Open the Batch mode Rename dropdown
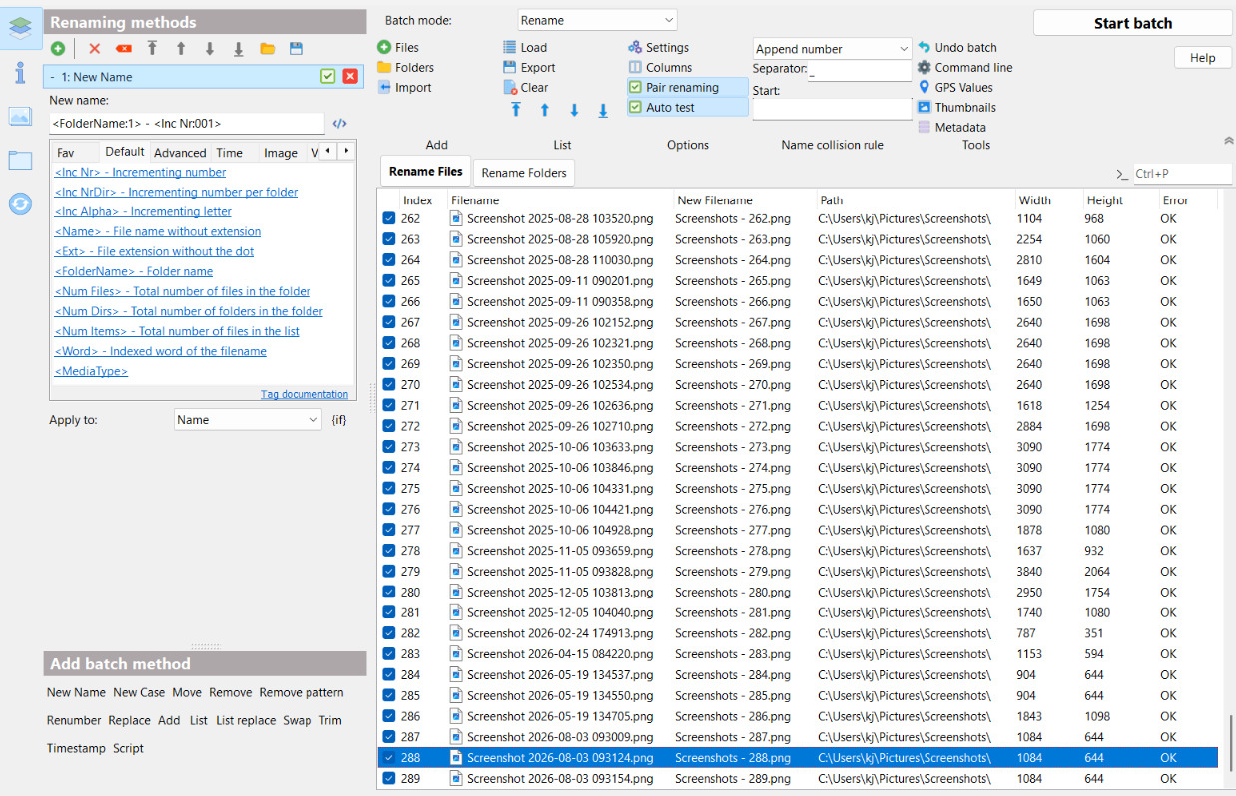Viewport: 1236px width, 796px height. click(597, 20)
